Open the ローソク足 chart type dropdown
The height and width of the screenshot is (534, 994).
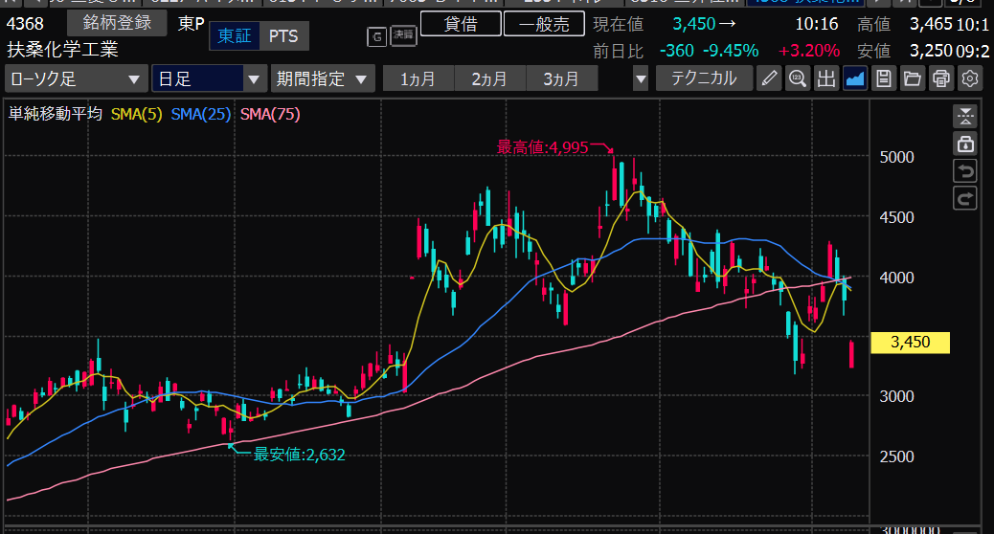76,79
